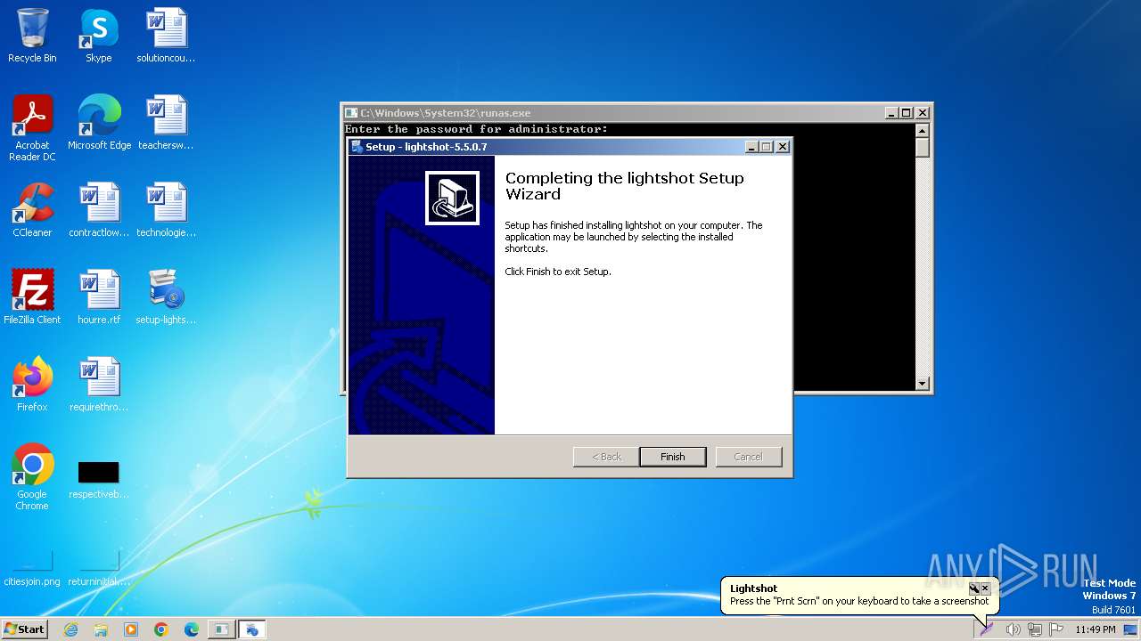Launch Edge from the taskbar
This screenshot has width=1141, height=641.
(192, 629)
